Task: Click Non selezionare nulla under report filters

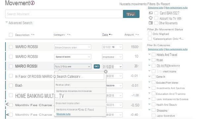Action: [x=177, y=8]
